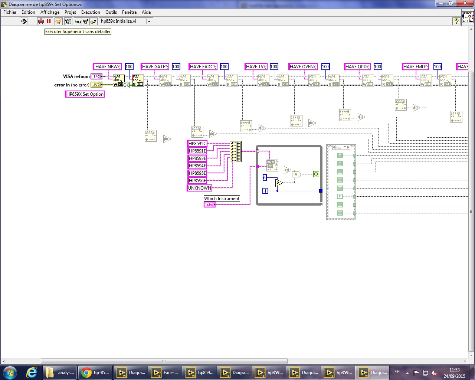Select the UNKNOWN string constant
The image size is (475, 380).
point(200,188)
